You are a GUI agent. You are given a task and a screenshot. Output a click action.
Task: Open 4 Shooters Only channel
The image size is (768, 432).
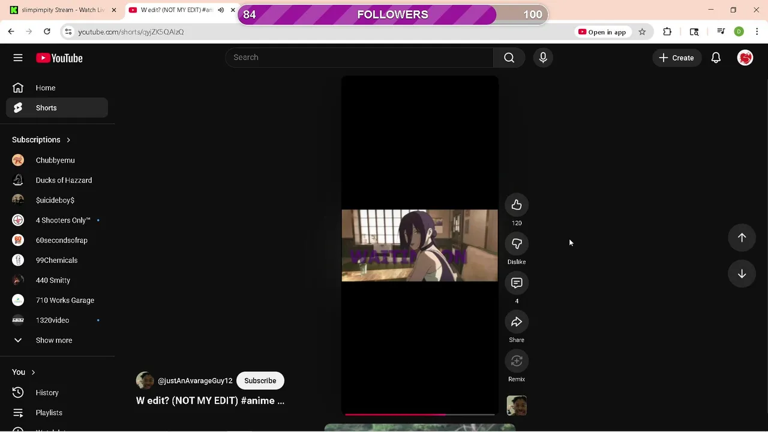57,220
